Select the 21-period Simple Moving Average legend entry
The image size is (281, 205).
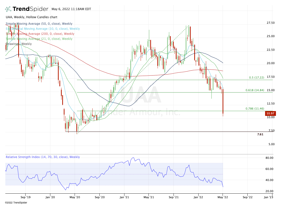tap(39, 39)
